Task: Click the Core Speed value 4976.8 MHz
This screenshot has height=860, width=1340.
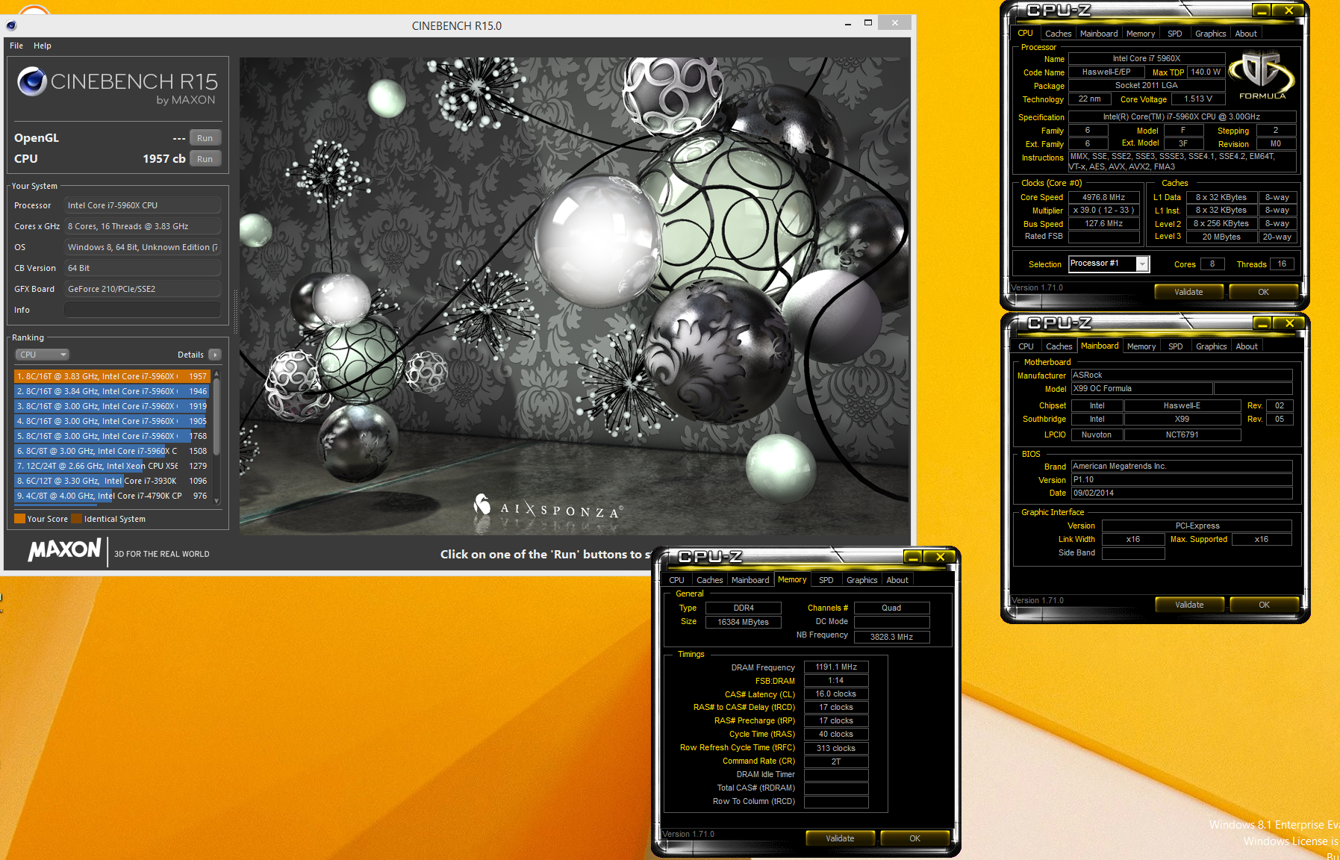Action: (1103, 197)
